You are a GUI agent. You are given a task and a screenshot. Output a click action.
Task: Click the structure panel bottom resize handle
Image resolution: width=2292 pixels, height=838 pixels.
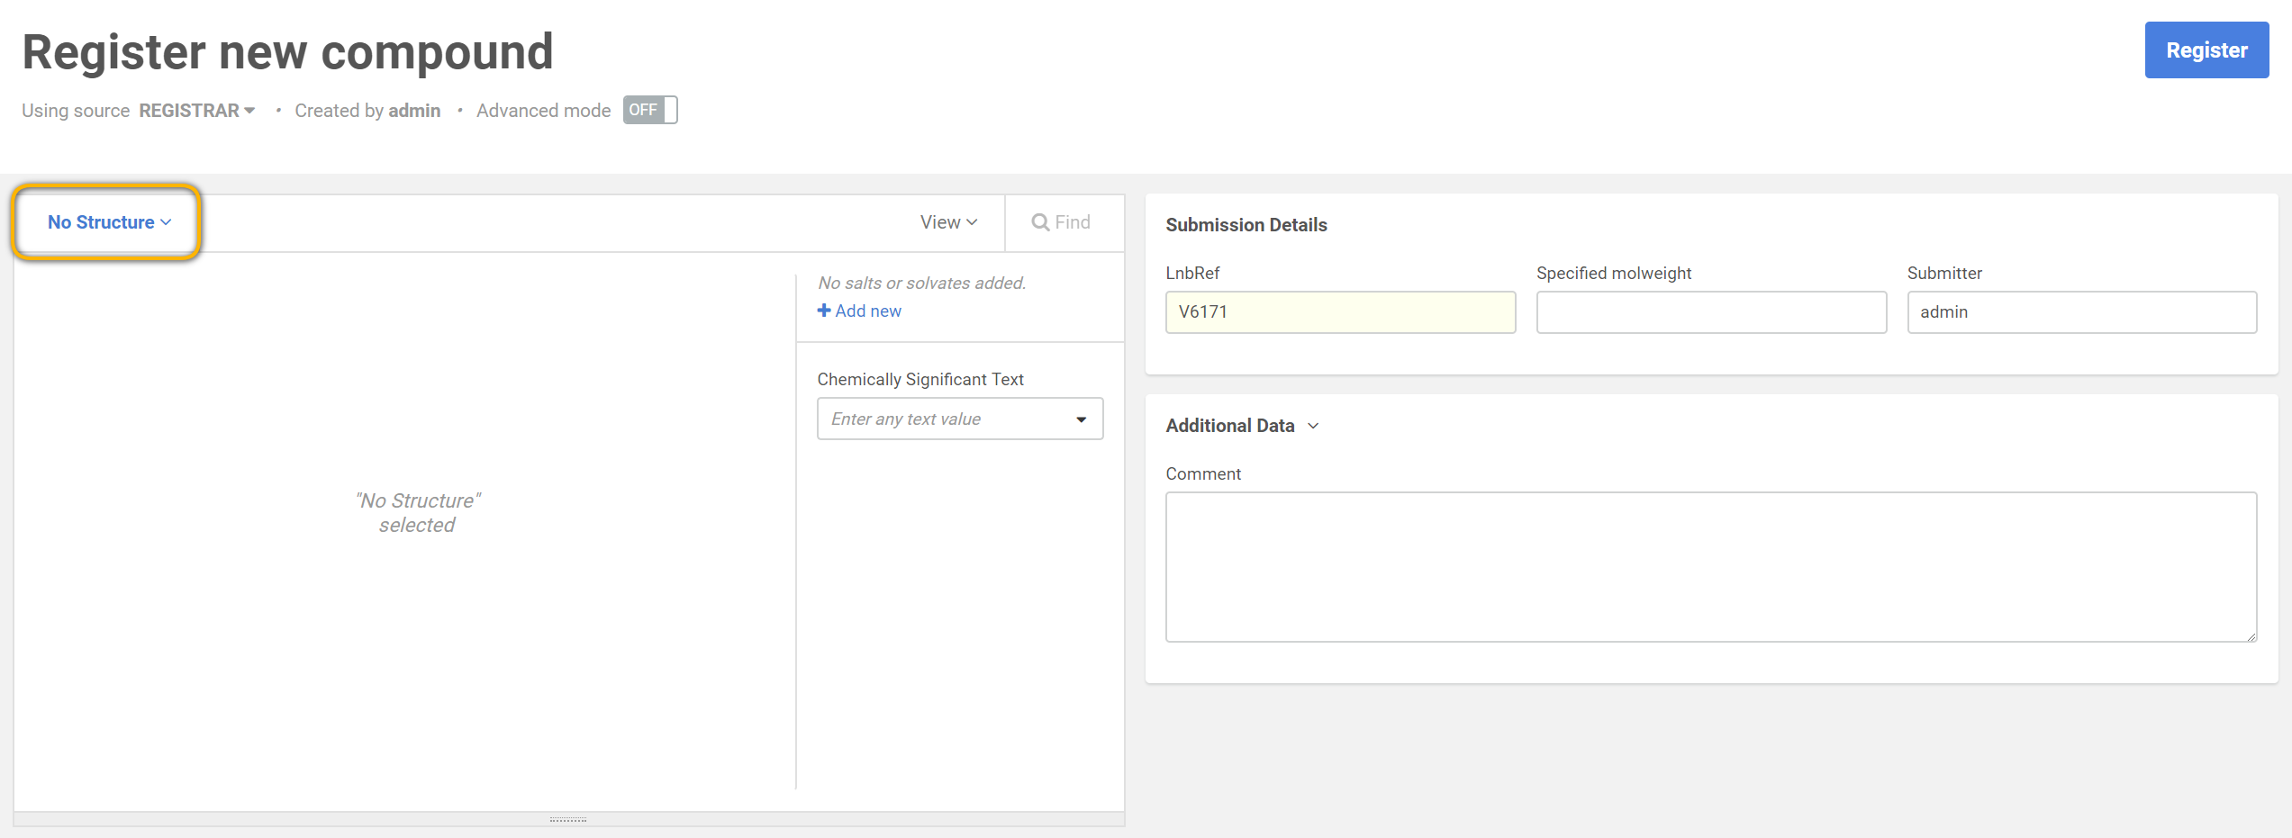(x=568, y=820)
